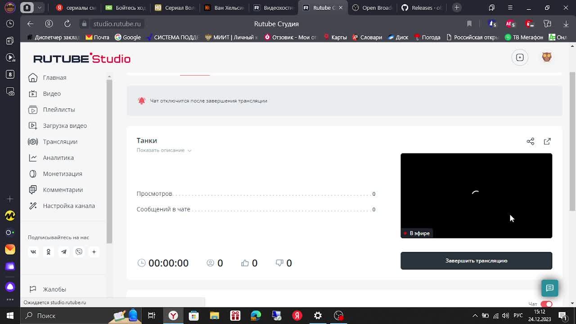
Task: Open the Карты bookmark
Action: (335, 37)
